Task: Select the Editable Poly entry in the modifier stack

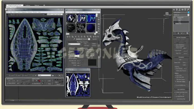Action: [x=178, y=24]
